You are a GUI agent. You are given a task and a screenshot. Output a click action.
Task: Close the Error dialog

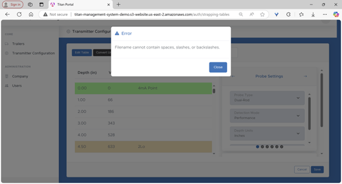tap(218, 67)
